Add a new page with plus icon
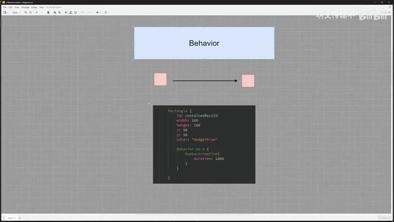This screenshot has width=394, height=222. tap(20, 218)
